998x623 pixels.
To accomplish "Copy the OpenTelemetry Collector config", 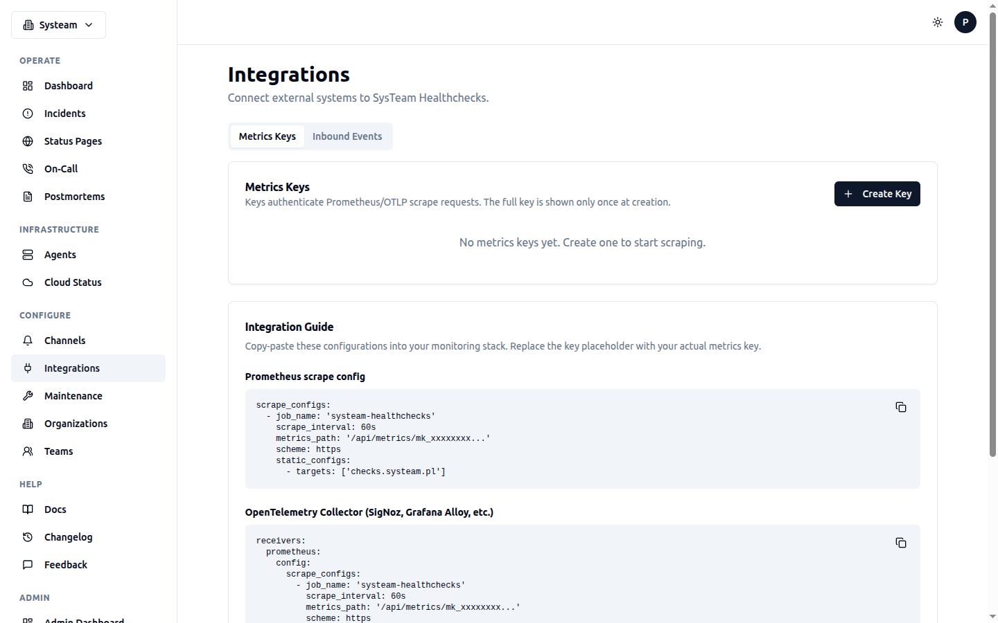I will 901,543.
